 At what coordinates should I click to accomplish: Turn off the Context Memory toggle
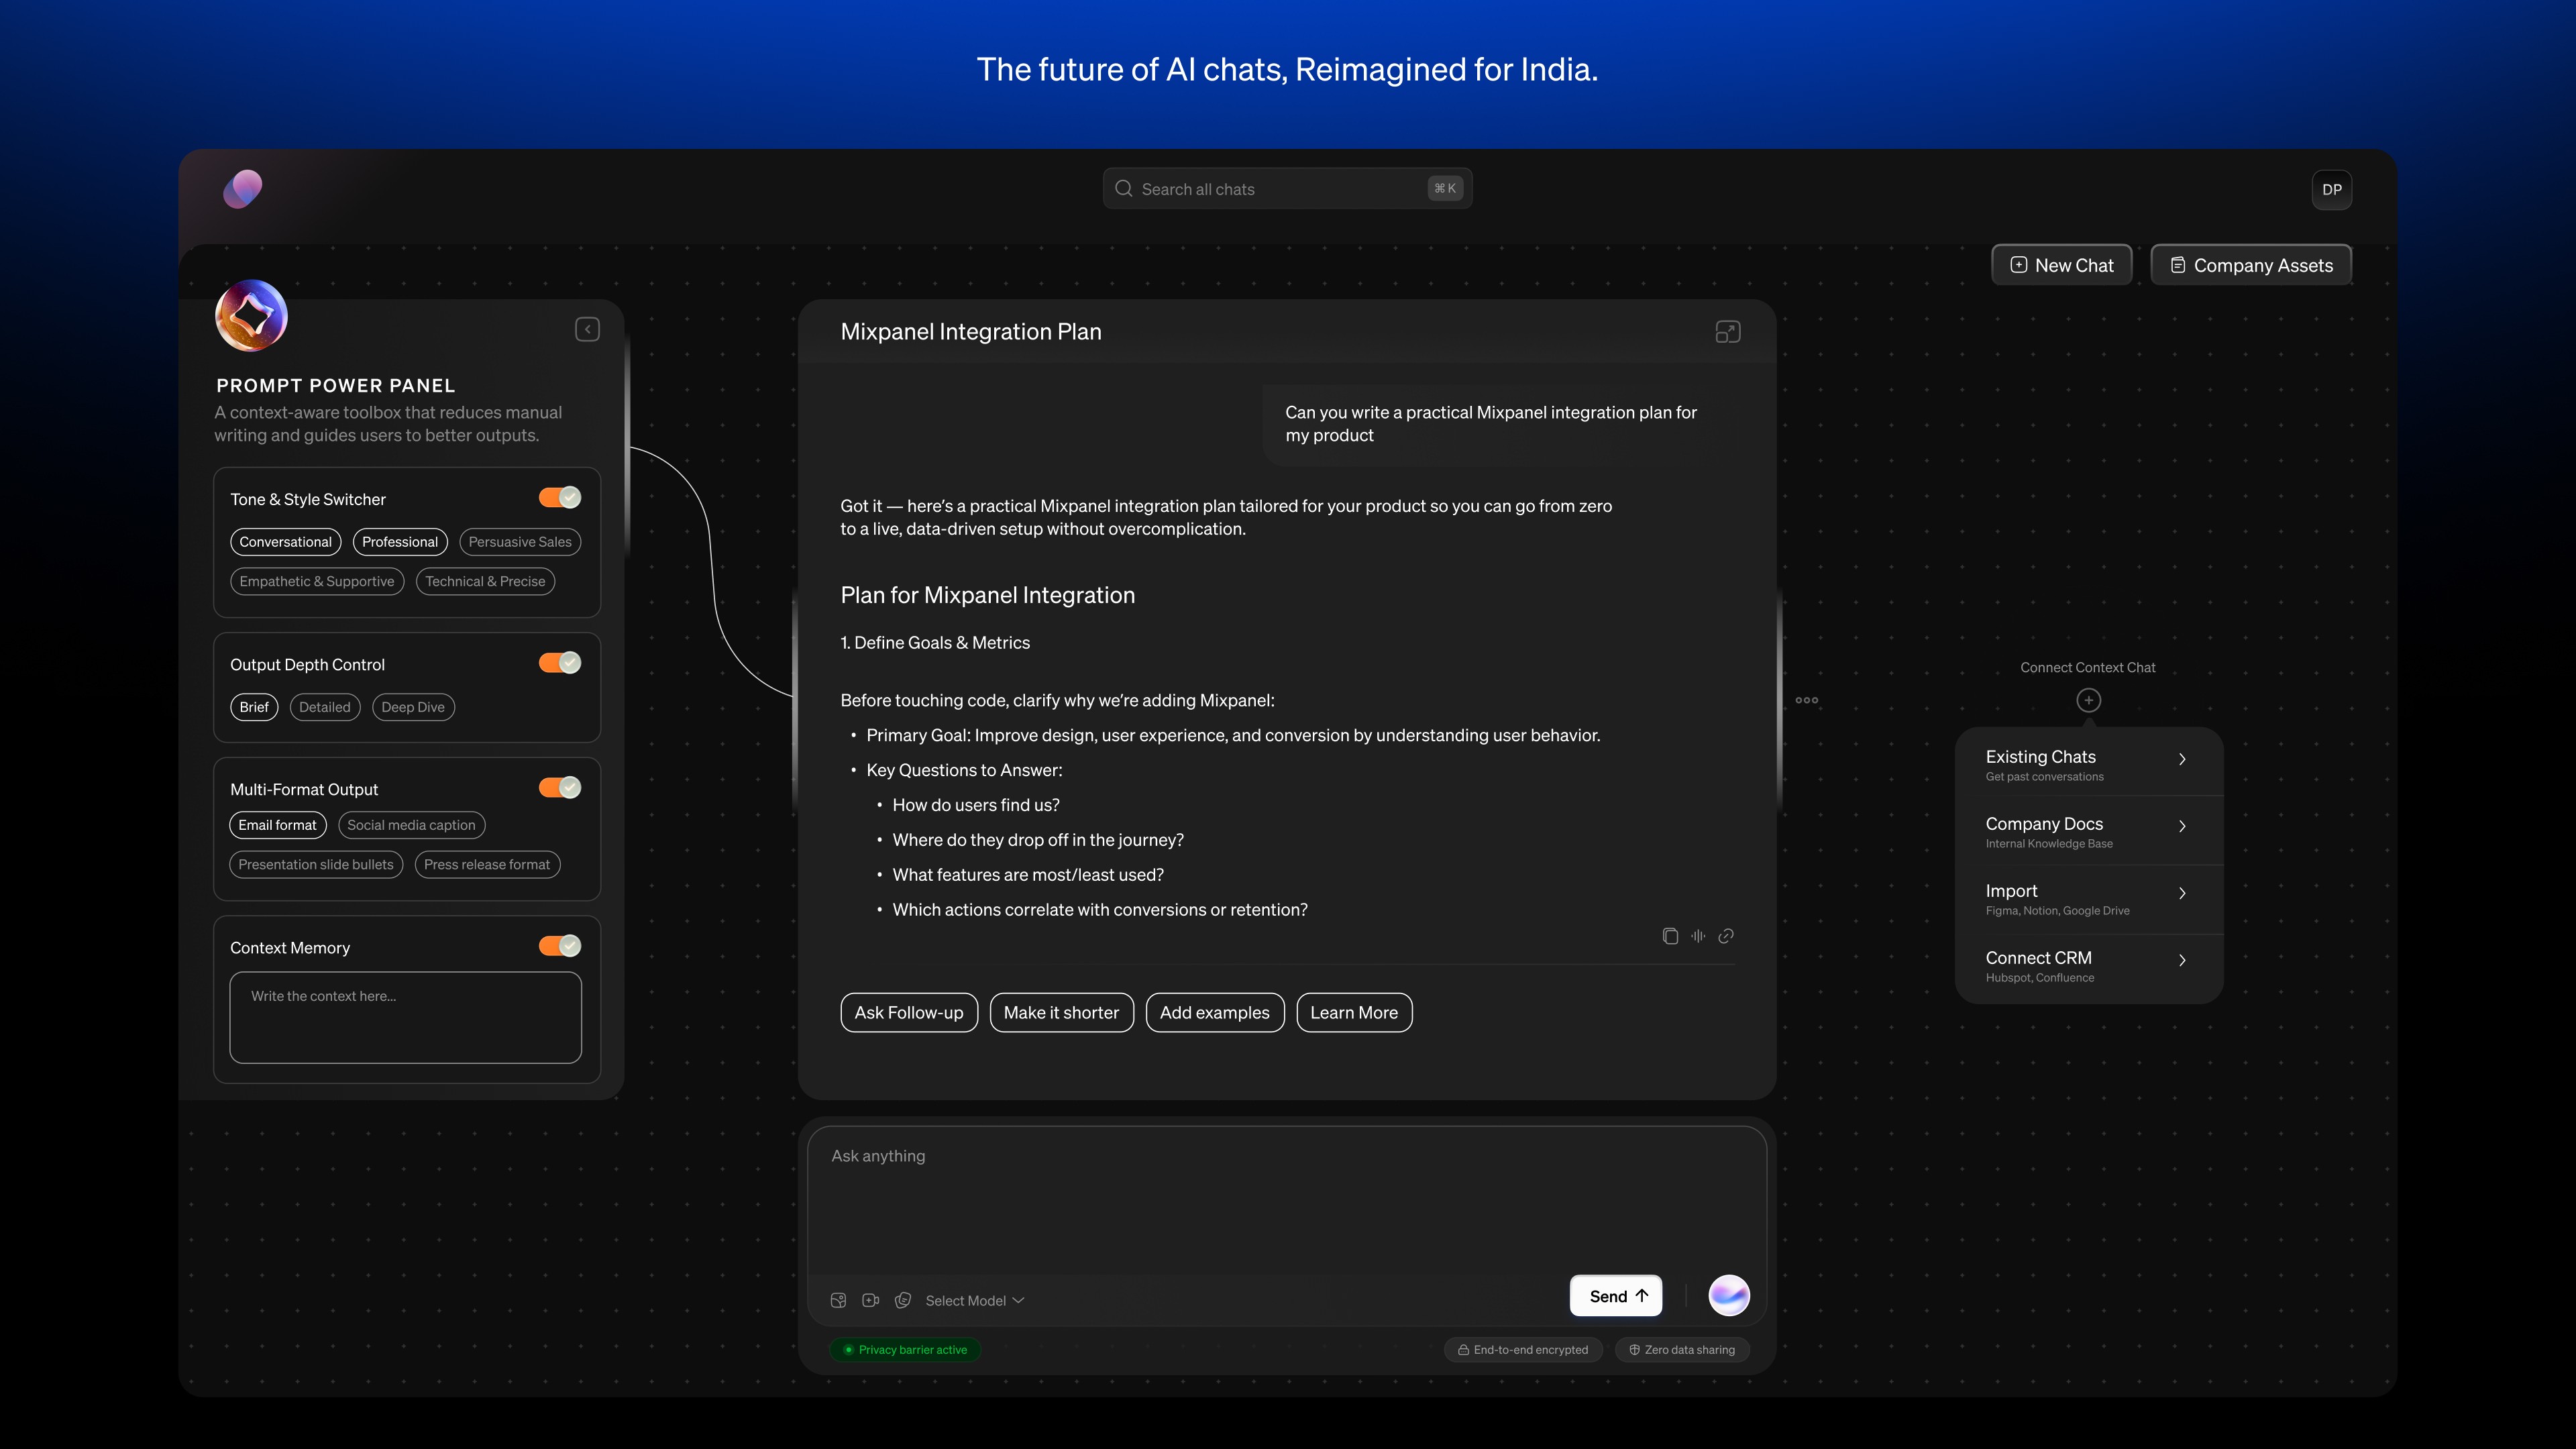(560, 946)
